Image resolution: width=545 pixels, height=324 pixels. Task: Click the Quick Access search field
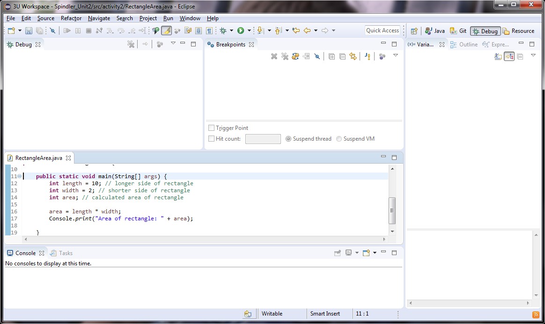(383, 30)
